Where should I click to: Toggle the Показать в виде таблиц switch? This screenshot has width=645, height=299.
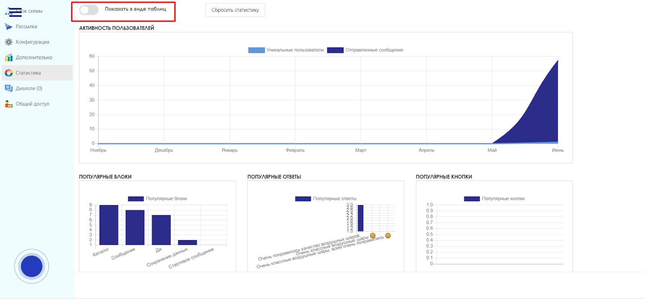(x=89, y=10)
